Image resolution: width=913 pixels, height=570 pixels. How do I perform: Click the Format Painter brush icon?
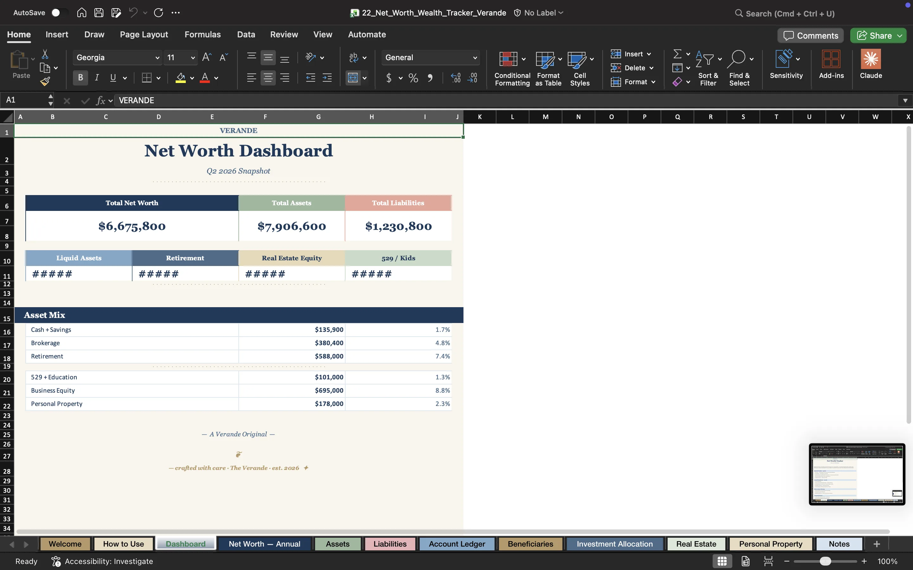[45, 81]
